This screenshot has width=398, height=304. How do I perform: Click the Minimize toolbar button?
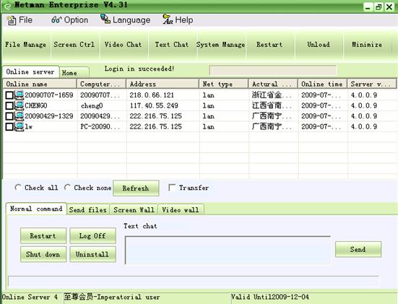coord(367,45)
